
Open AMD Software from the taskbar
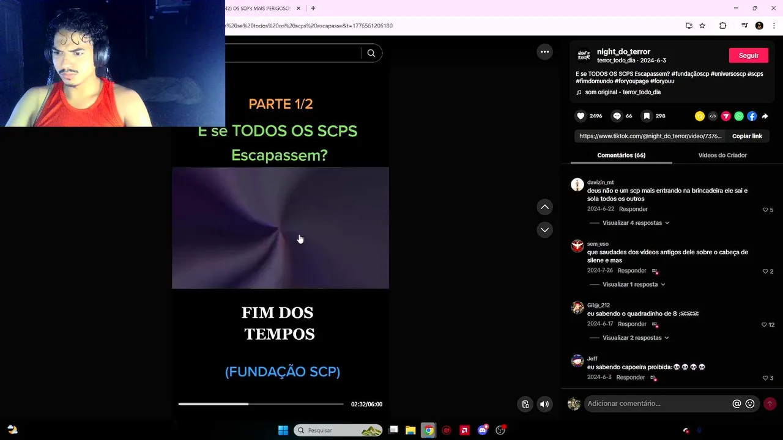pyautogui.click(x=465, y=430)
